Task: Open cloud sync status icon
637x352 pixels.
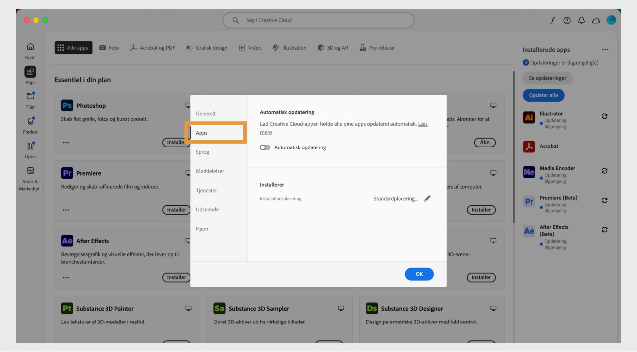Action: (x=596, y=20)
